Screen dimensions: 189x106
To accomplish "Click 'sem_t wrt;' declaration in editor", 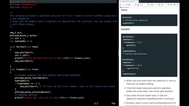I will coord(16,33).
